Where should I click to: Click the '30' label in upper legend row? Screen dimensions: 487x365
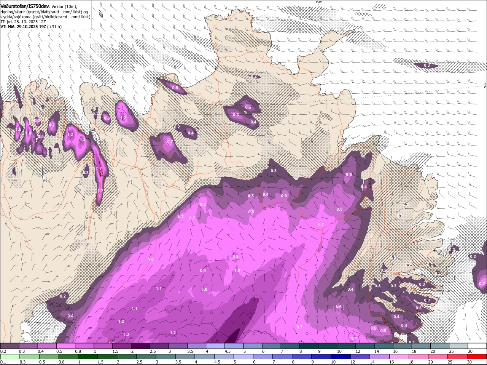coord(470,351)
